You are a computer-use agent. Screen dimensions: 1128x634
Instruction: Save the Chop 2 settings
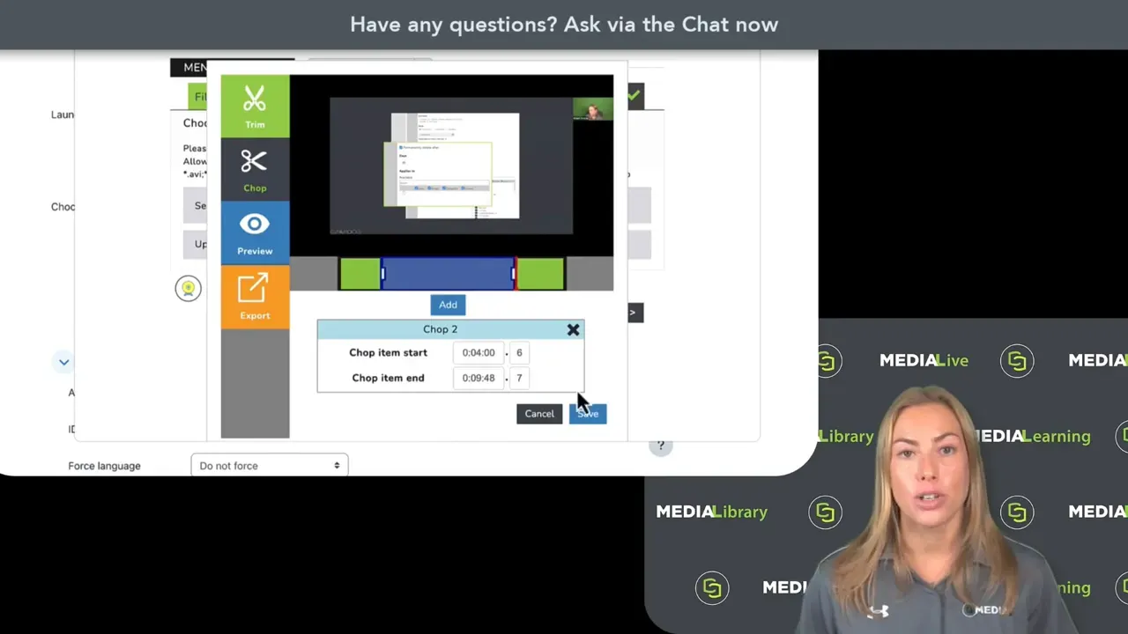tap(588, 414)
